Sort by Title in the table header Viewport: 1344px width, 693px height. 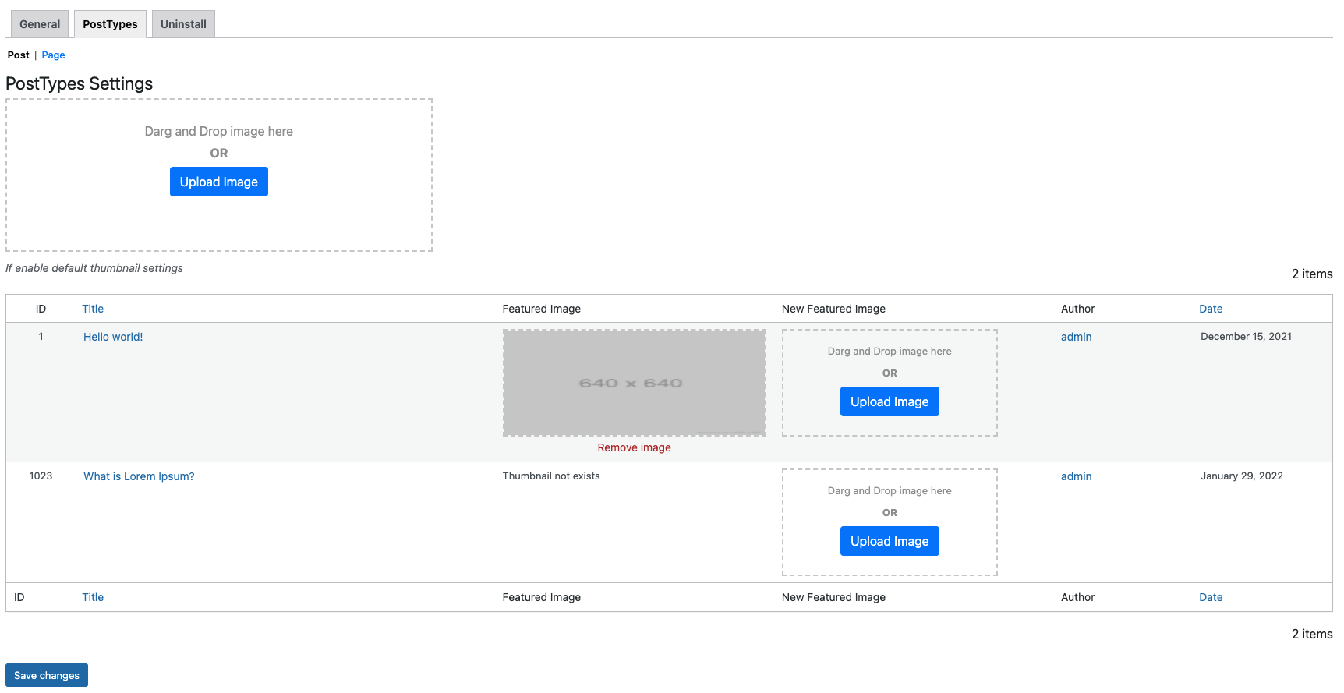pos(93,309)
